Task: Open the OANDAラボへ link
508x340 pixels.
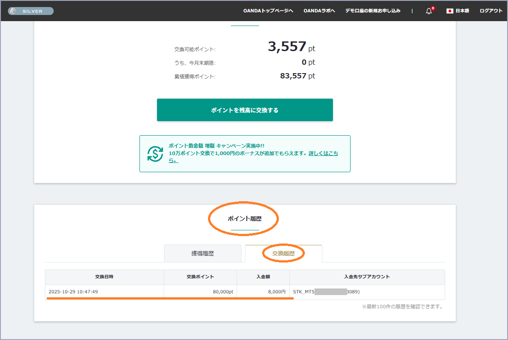Action: (319, 11)
